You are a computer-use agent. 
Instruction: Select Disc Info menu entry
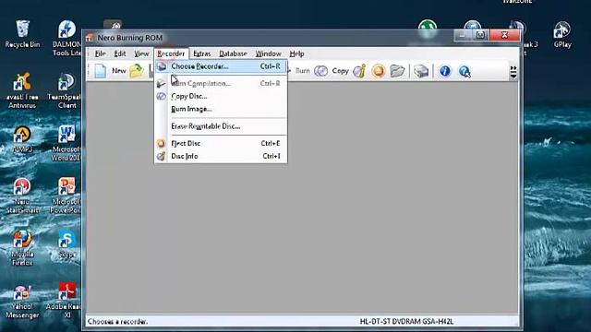click(221, 156)
